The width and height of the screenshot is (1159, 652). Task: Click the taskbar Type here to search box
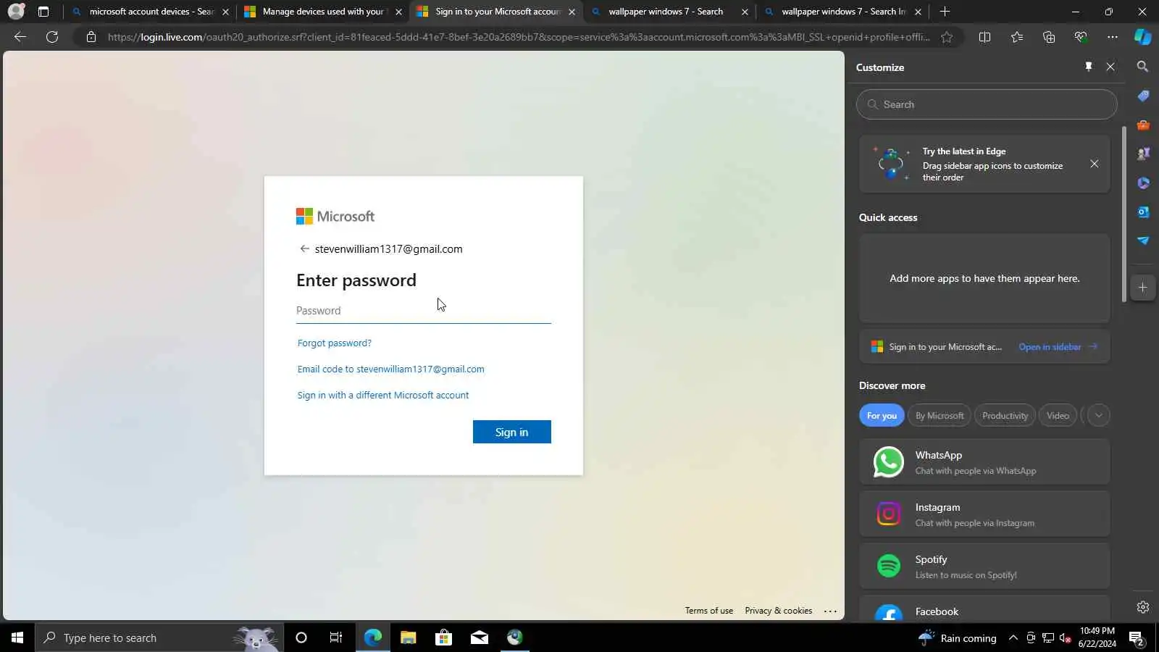coord(159,638)
